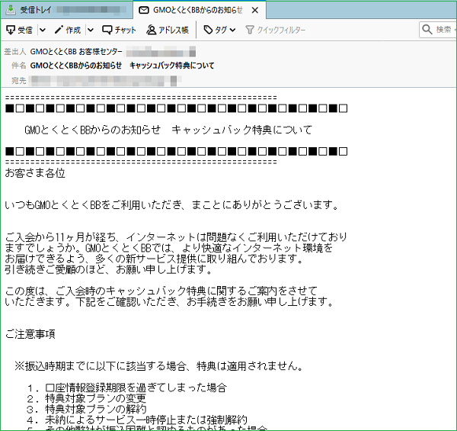Click the envelope icon on the message tab
The height and width of the screenshot is (431, 457).
(144, 11)
